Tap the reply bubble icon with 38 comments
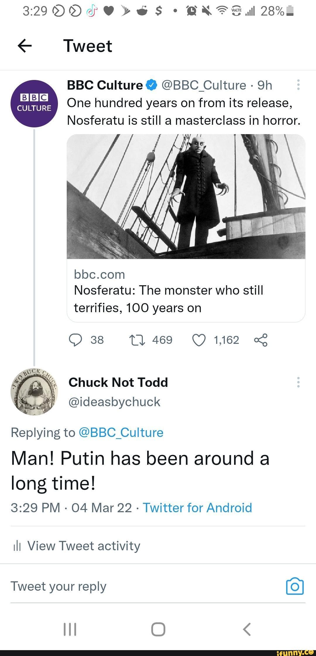The width and height of the screenshot is (316, 656). coord(75,340)
